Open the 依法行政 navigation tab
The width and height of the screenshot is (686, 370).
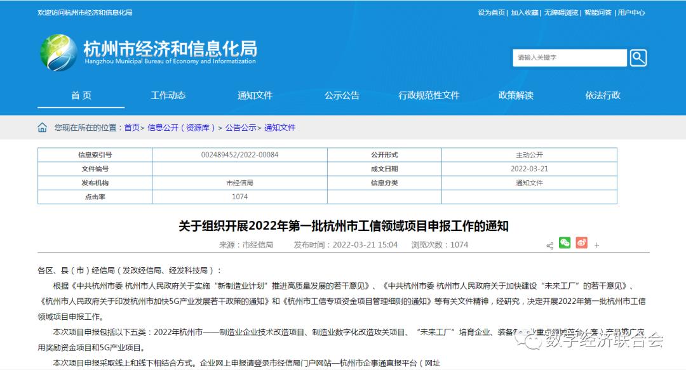click(x=603, y=95)
